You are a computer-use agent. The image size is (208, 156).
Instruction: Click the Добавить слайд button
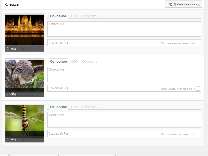pyautogui.click(x=183, y=4)
